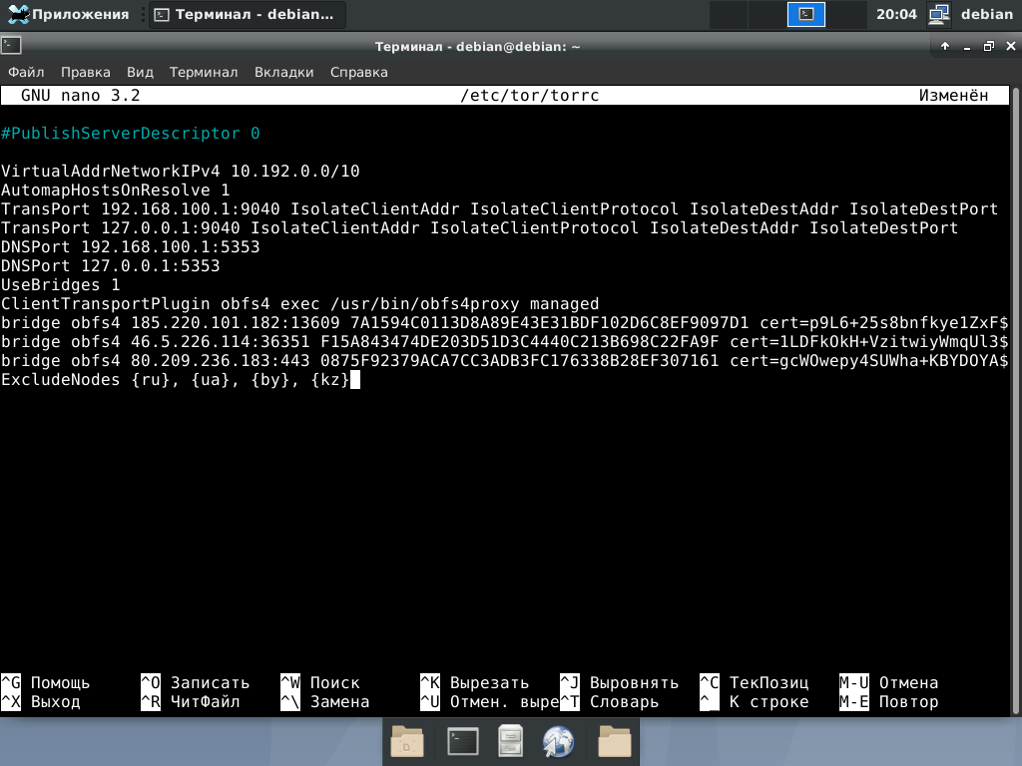This screenshot has height=766, width=1022.
Task: Open the plain folder icon in the dock
Action: click(x=614, y=741)
